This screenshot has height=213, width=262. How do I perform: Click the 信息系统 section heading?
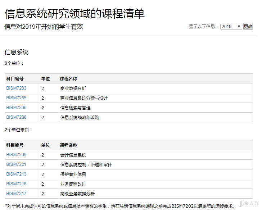tap(17, 53)
